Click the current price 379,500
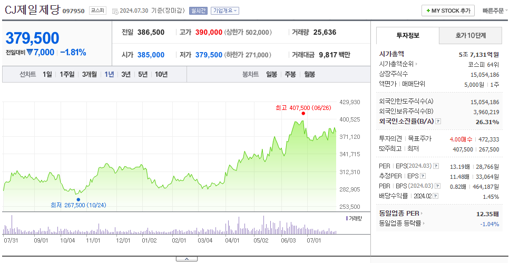The height and width of the screenshot is (263, 510). pos(33,38)
